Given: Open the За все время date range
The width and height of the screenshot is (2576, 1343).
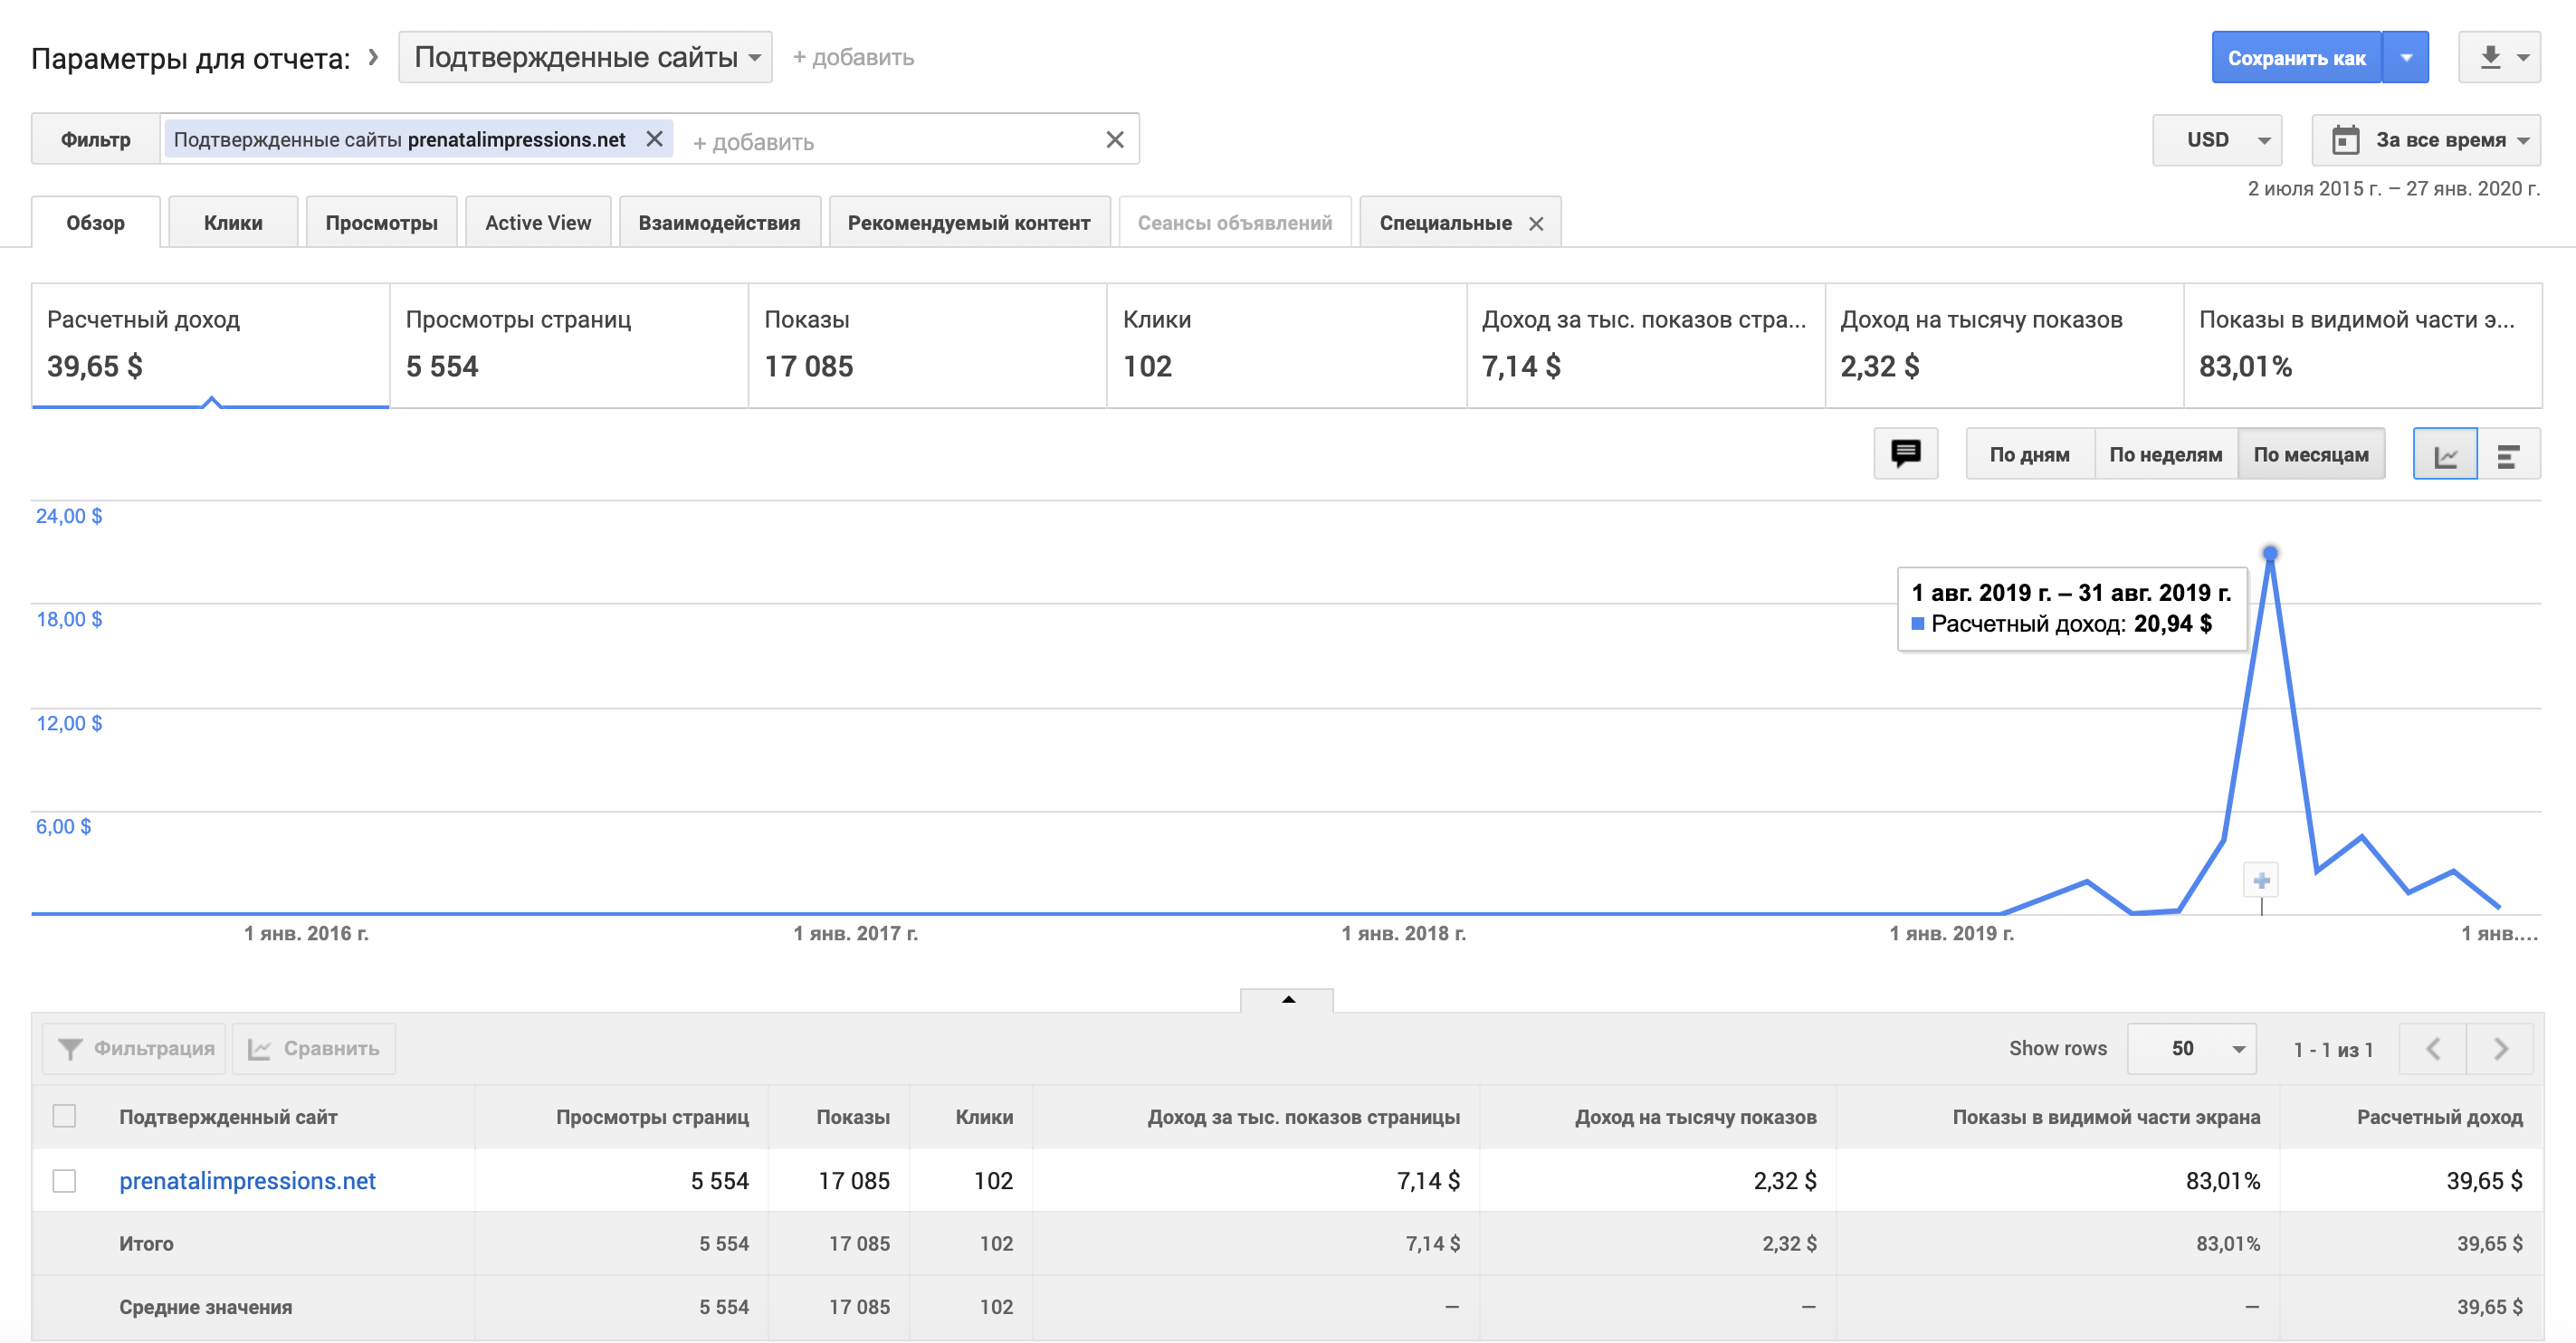Looking at the screenshot, I should coord(2426,140).
